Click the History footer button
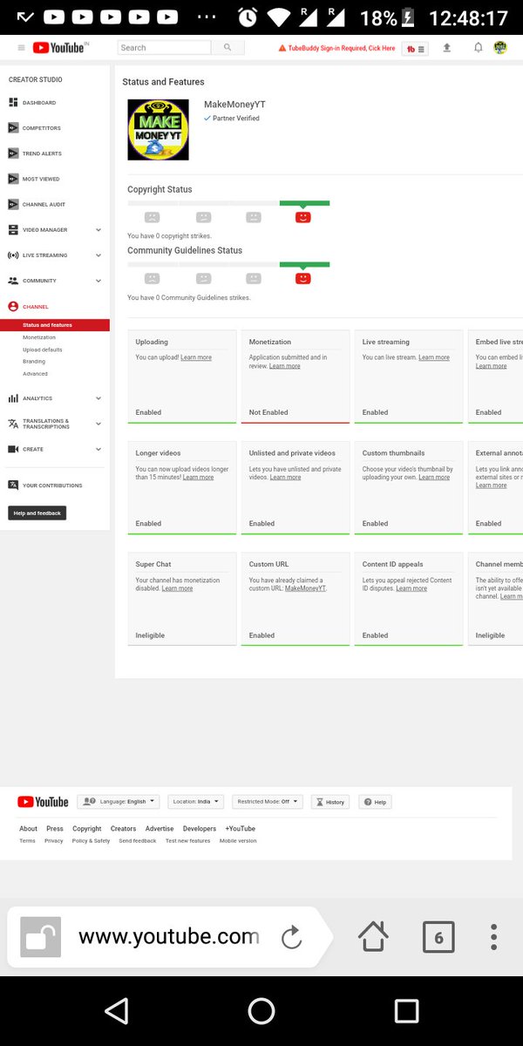The height and width of the screenshot is (1046, 523). point(330,802)
